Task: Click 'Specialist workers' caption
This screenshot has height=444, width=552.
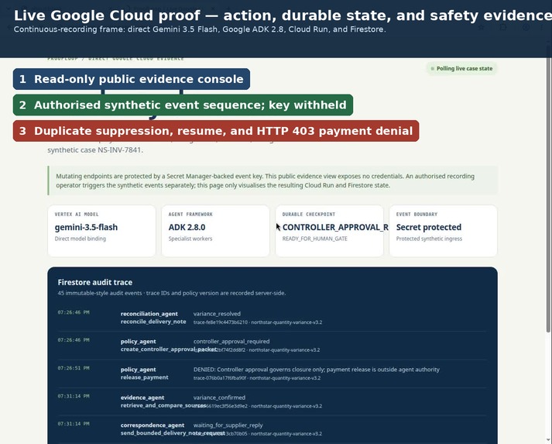Action: [x=190, y=239]
